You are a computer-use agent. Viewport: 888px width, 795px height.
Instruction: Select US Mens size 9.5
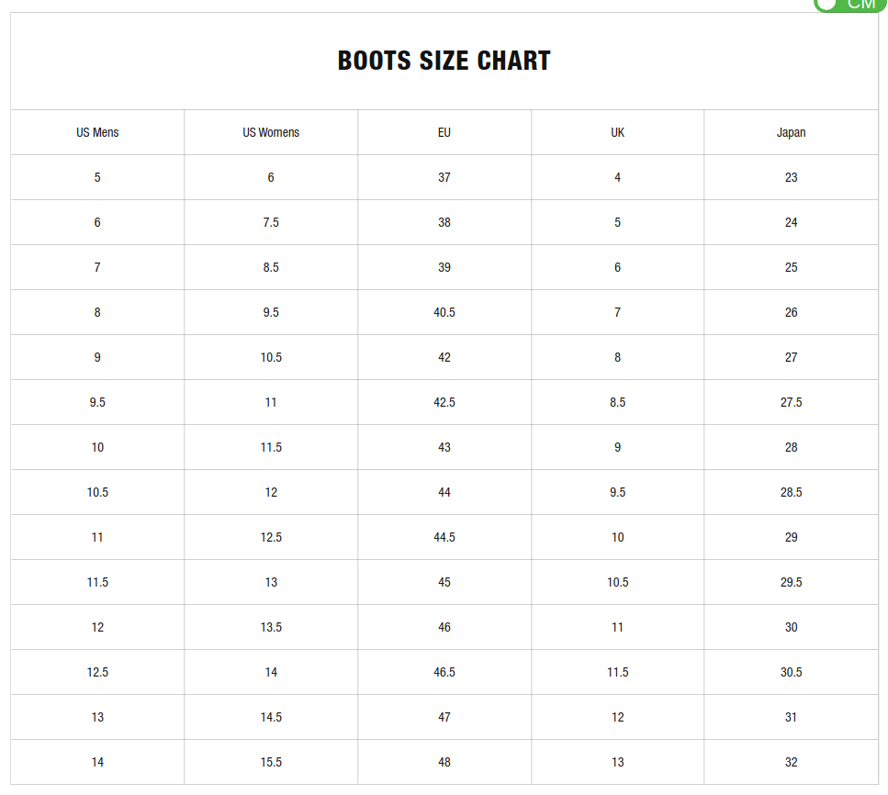click(96, 402)
